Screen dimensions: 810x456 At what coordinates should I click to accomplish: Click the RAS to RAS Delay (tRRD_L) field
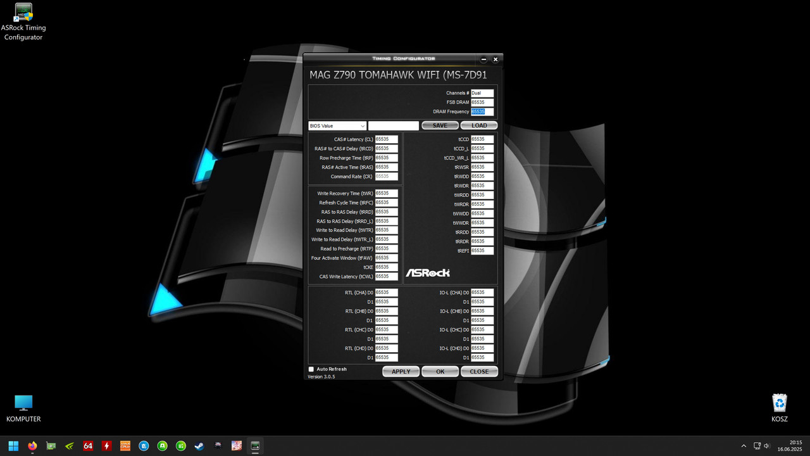click(x=387, y=221)
